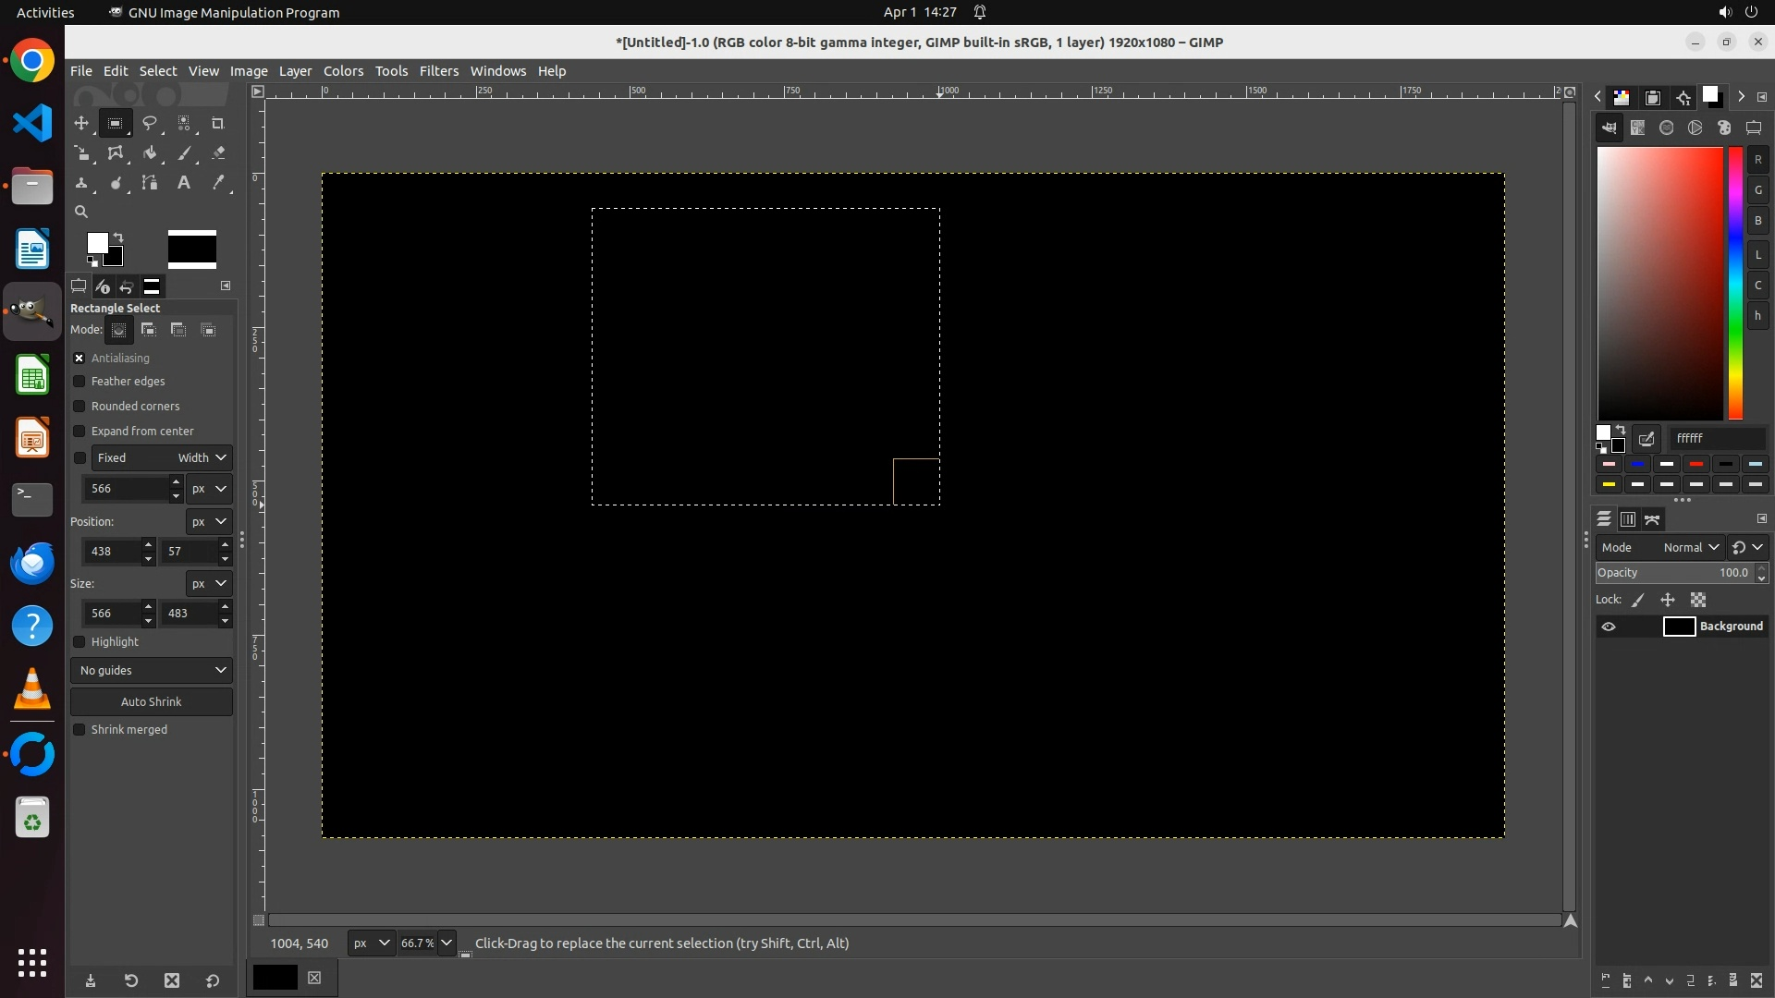Select the Free Select lasso tool
The image size is (1775, 998).
(149, 123)
